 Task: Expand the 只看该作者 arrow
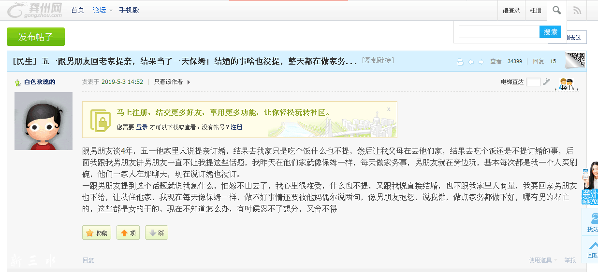189,82
